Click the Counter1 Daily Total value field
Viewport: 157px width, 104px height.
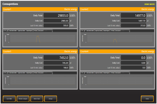56,16
